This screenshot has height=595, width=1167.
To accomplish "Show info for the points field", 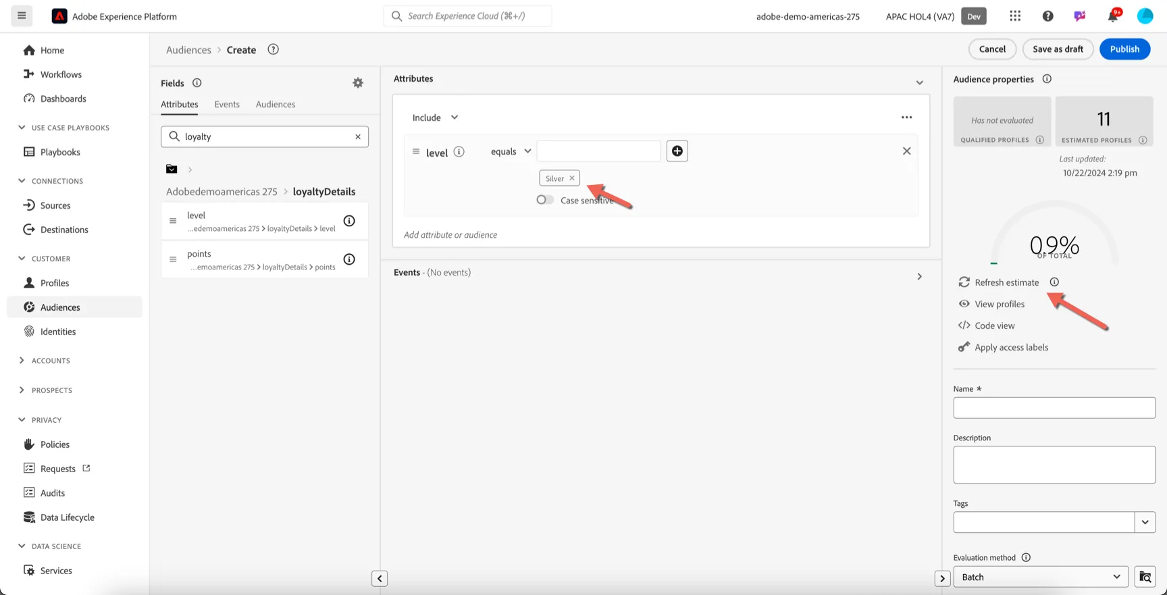I will [349, 259].
